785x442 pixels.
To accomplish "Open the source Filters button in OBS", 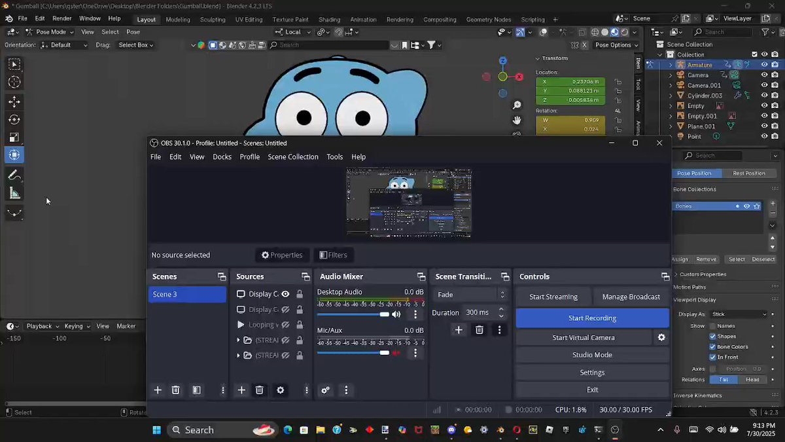I will click(x=333, y=255).
